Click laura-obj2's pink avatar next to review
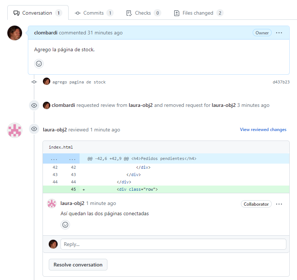 (15, 130)
